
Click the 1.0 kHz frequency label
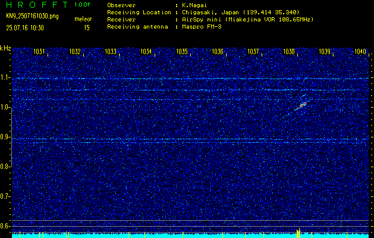pyautogui.click(x=5, y=108)
